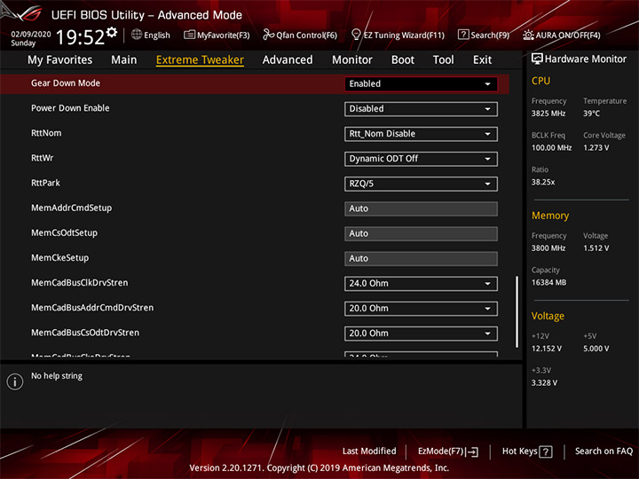Click the CPU frequency 3825 MHz value
Viewport: 639px width, 479px height.
click(548, 114)
